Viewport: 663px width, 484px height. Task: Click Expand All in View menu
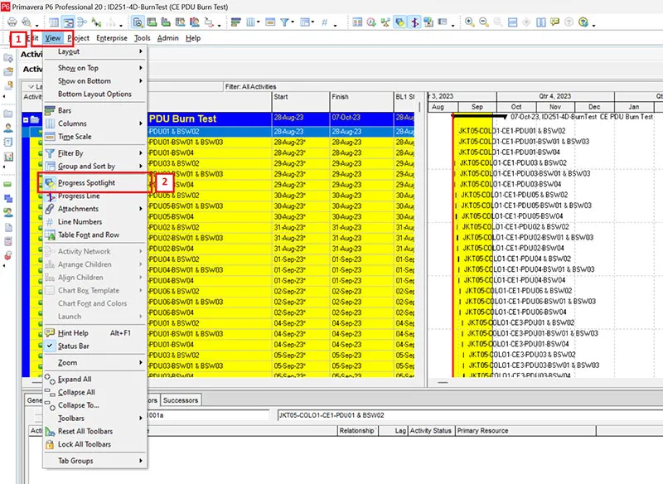(x=75, y=380)
